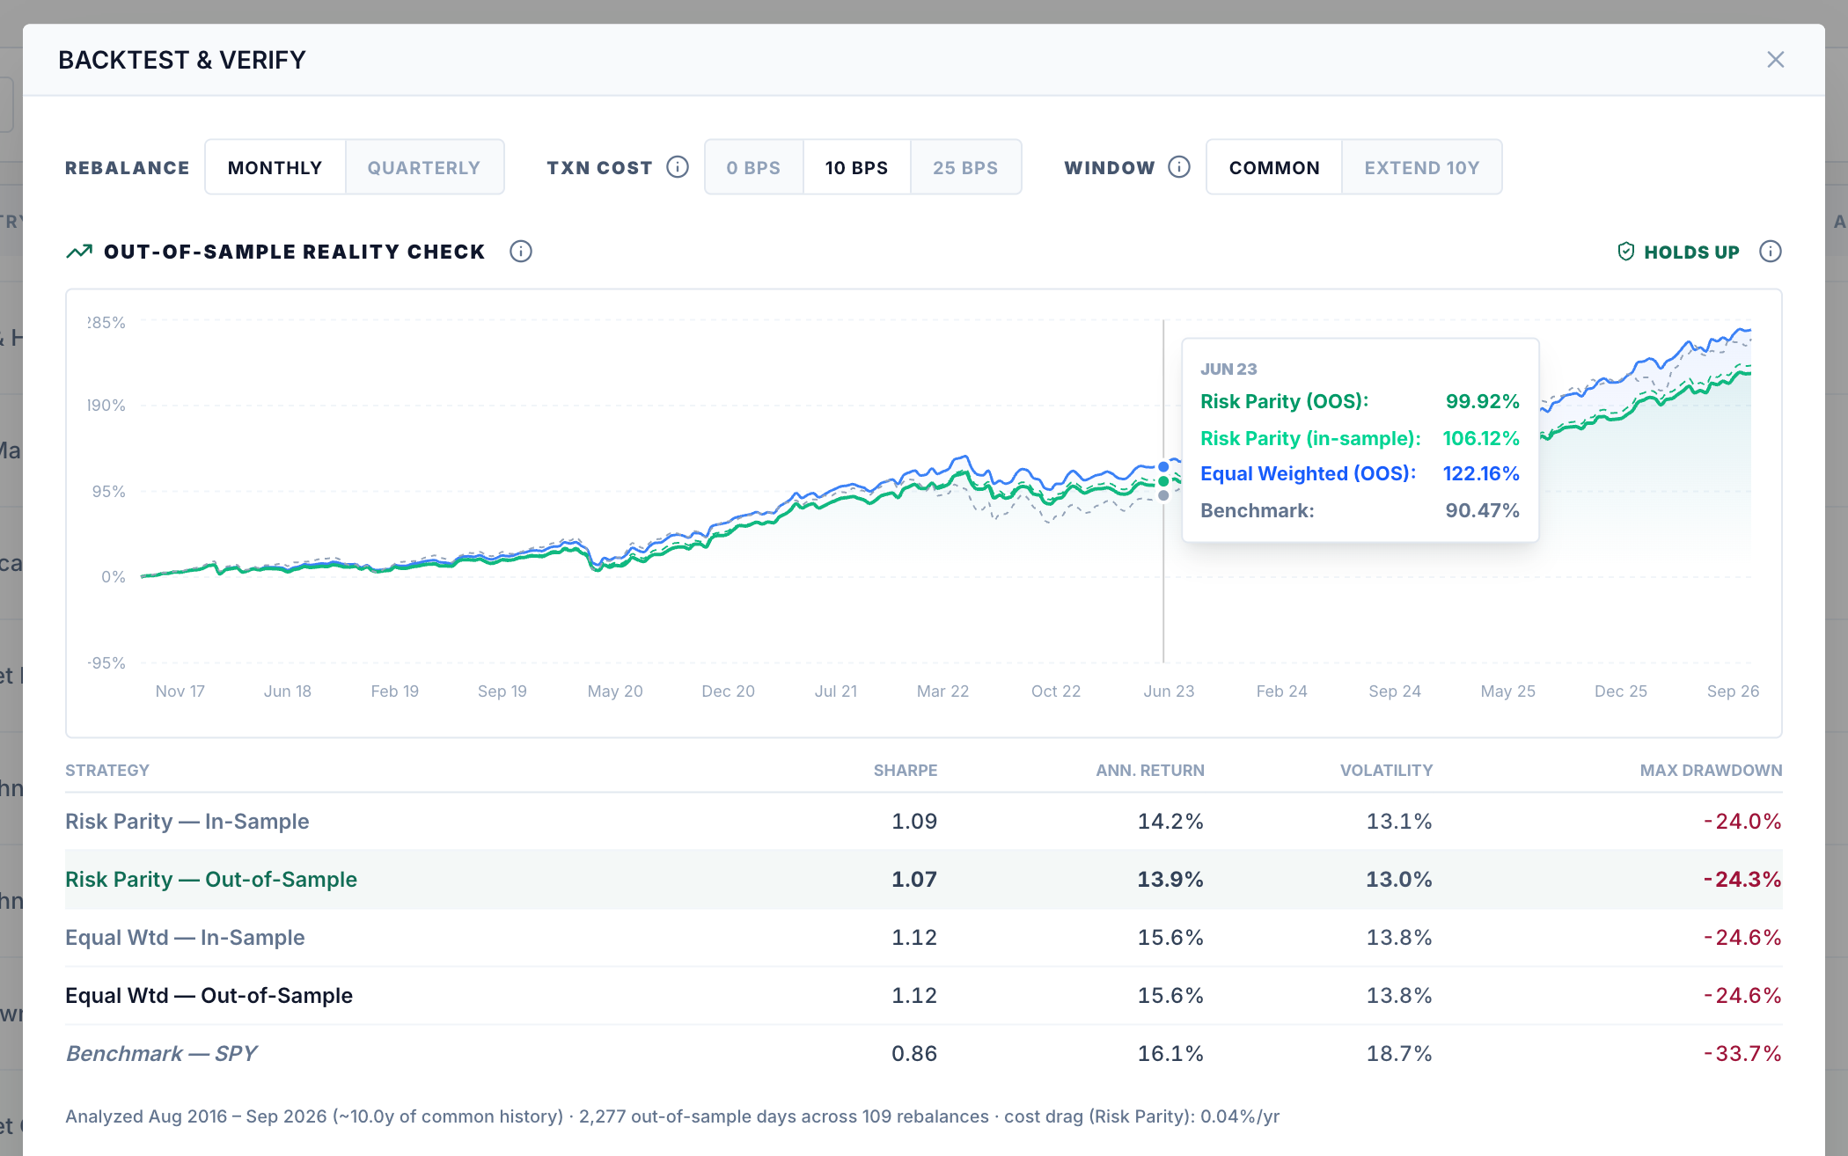Click the Jun 23 x-axis label

pos(1169,691)
